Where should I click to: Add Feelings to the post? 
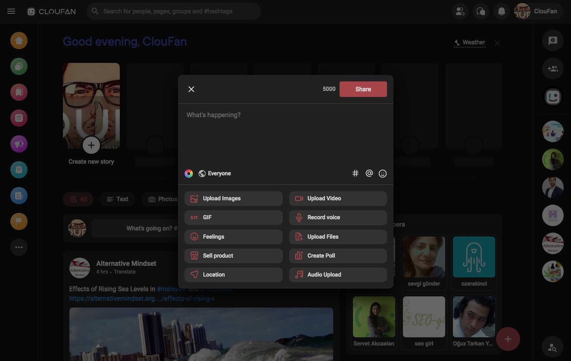[x=234, y=237]
